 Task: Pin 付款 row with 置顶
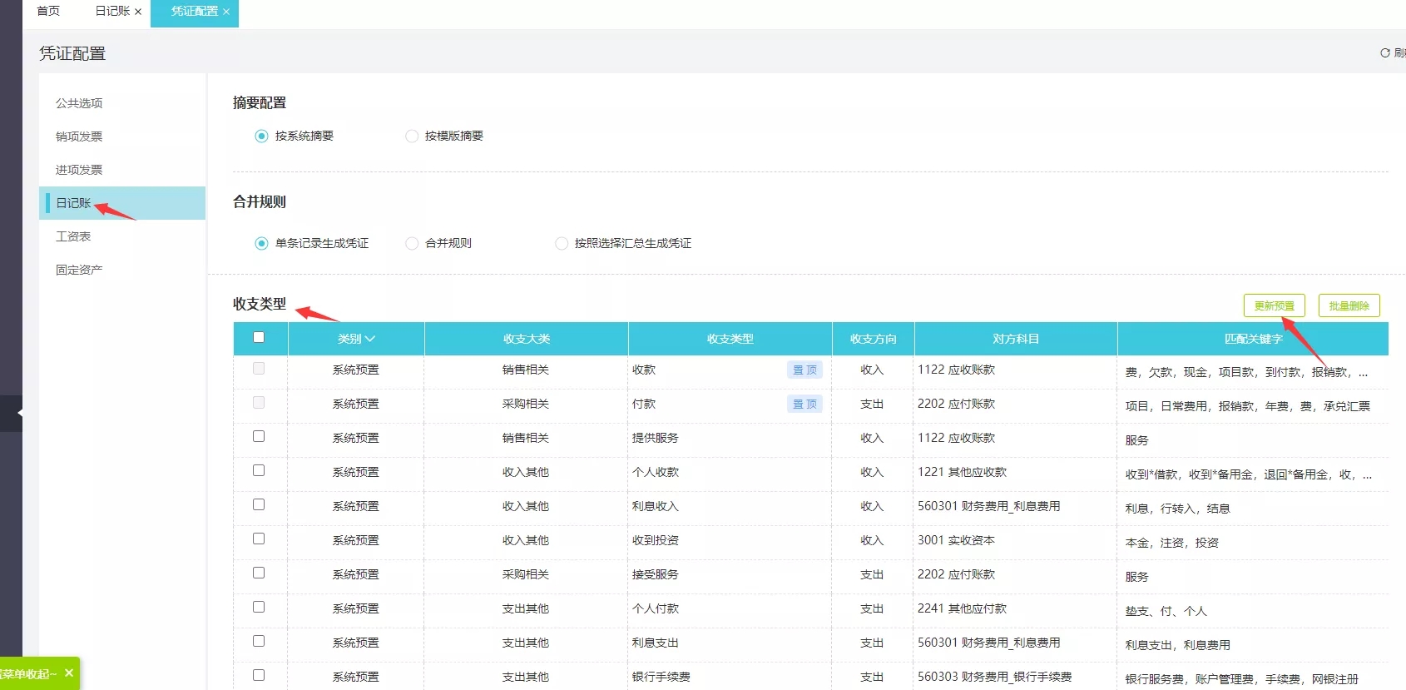pyautogui.click(x=804, y=404)
